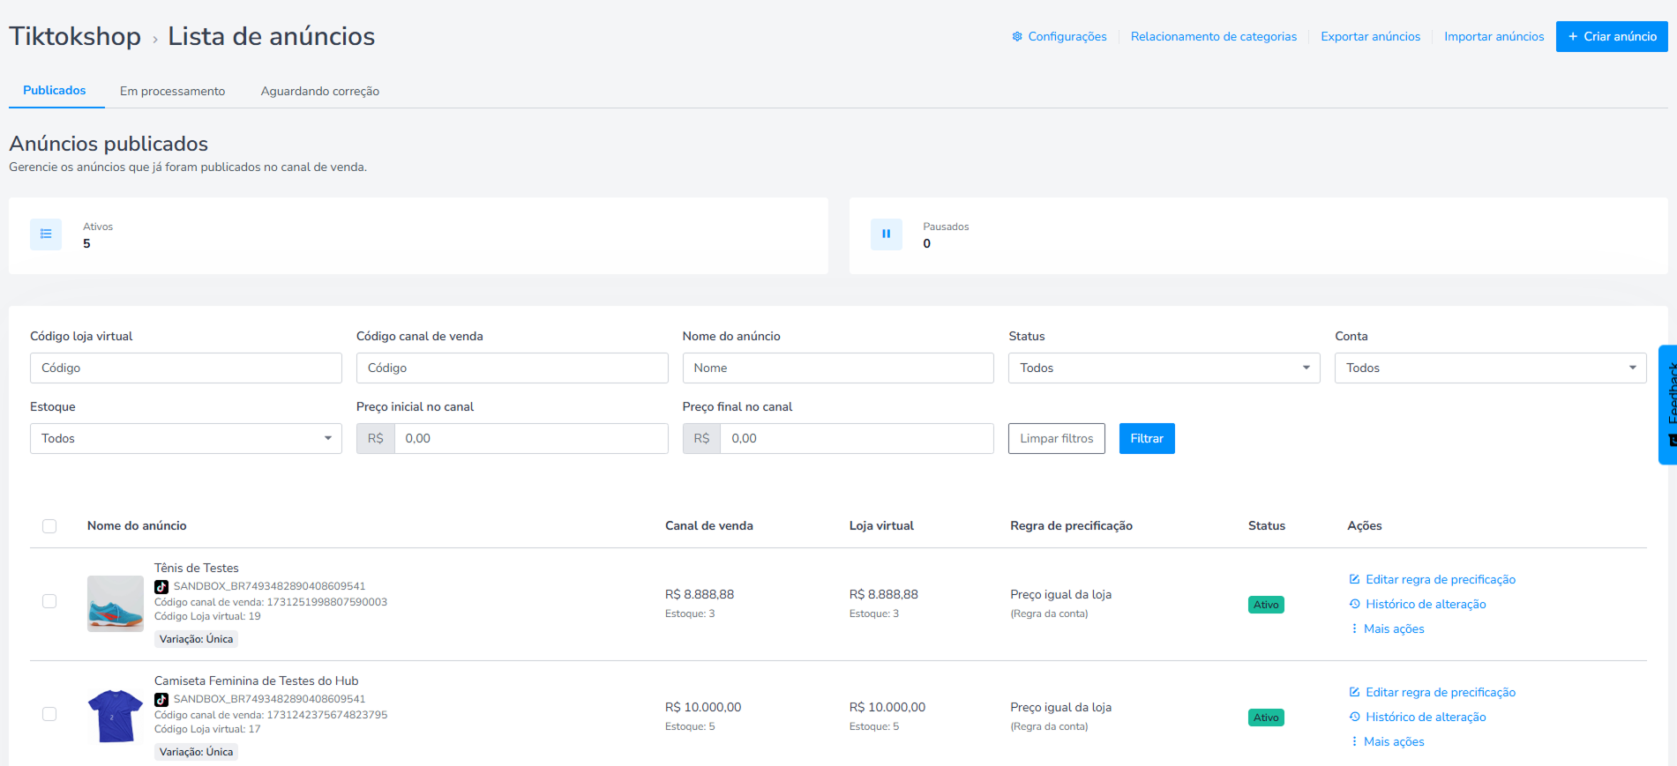Click history icon in Camiseta Feminina row
The image size is (1677, 766).
click(x=1354, y=717)
